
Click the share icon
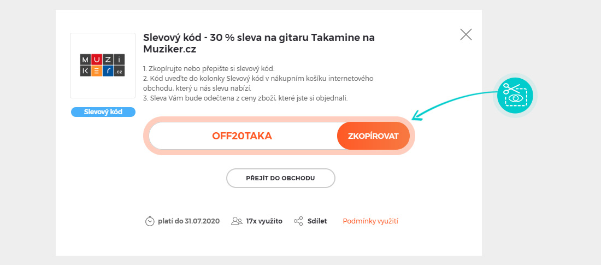298,221
